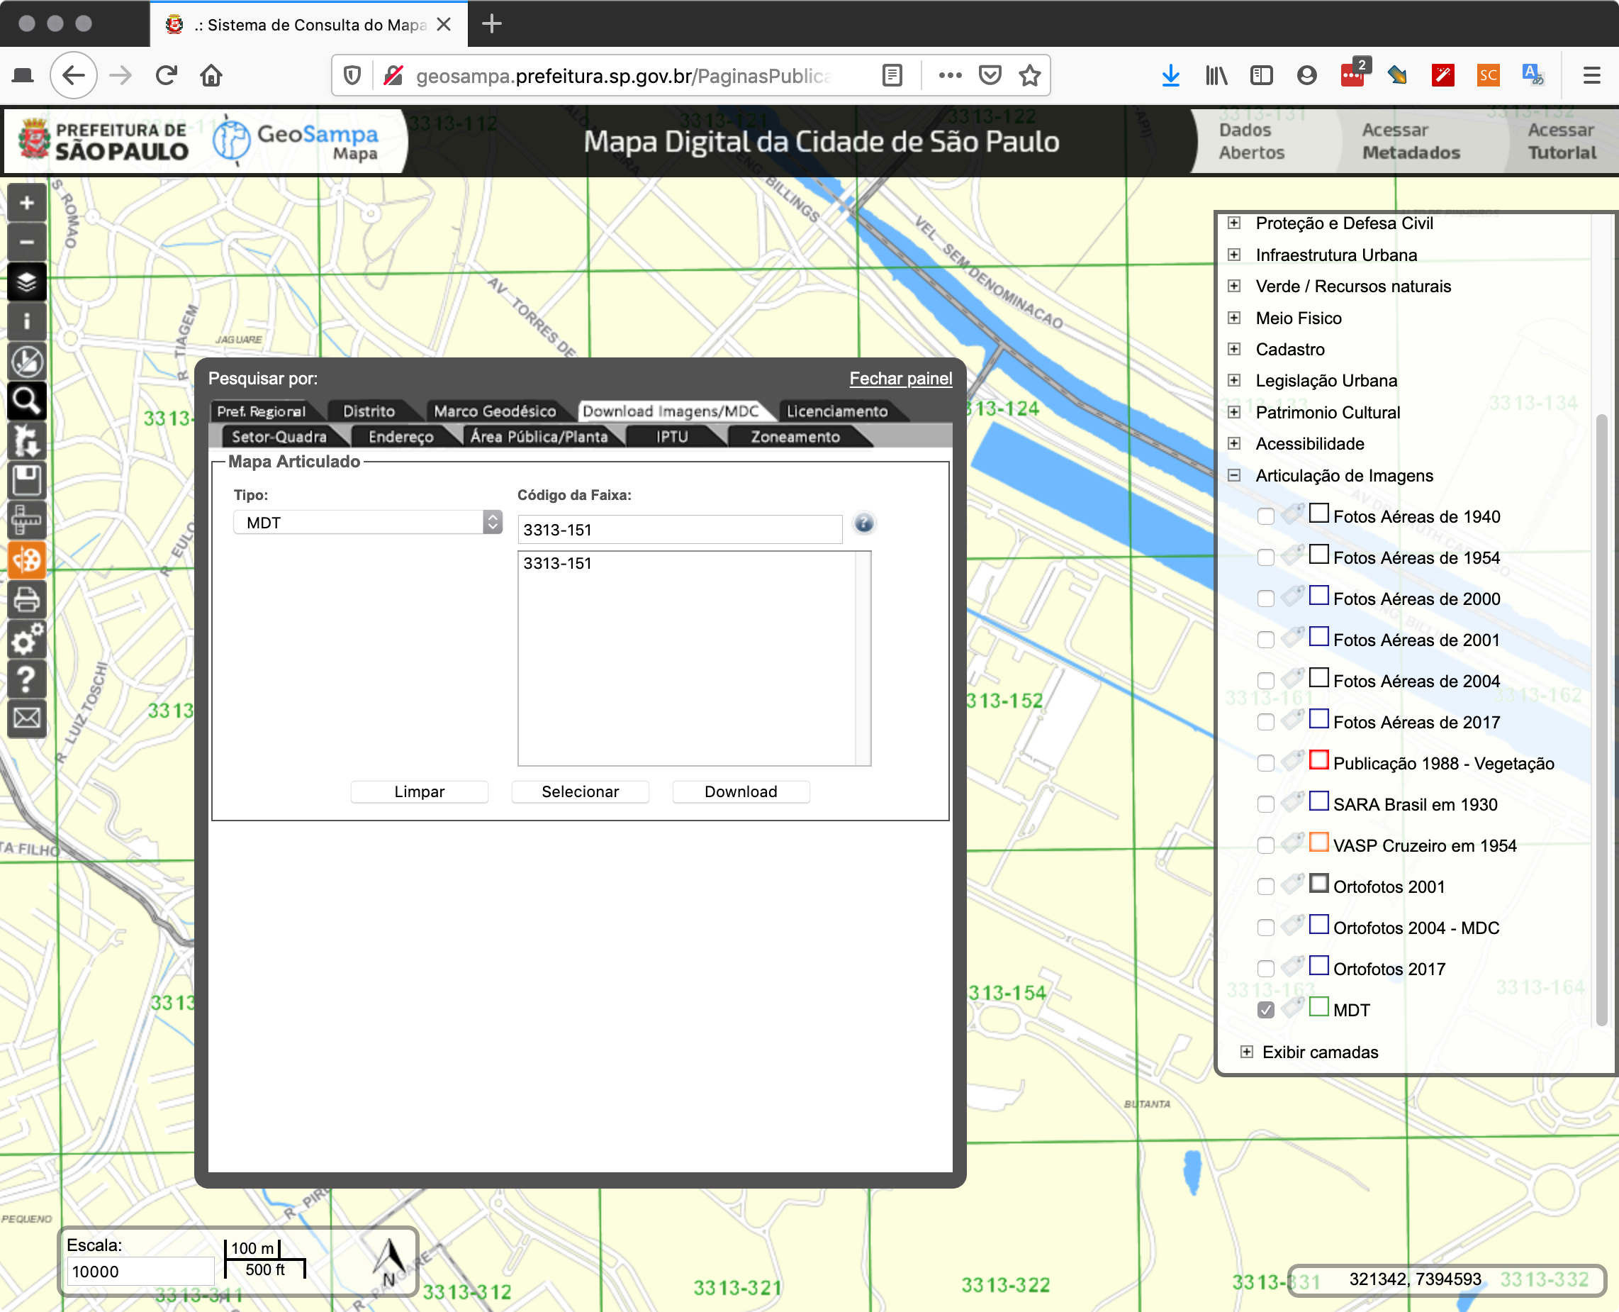Viewport: 1619px width, 1312px height.
Task: Activate the ruler measurement tool
Action: tap(26, 519)
